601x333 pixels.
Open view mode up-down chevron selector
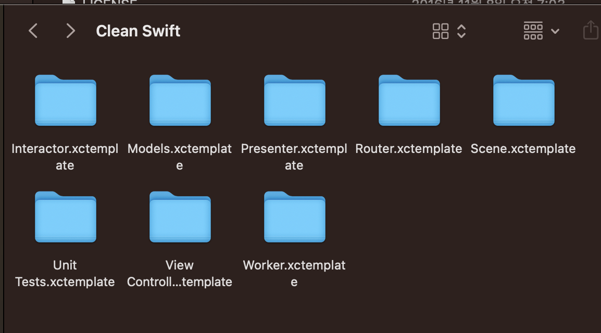click(x=461, y=31)
